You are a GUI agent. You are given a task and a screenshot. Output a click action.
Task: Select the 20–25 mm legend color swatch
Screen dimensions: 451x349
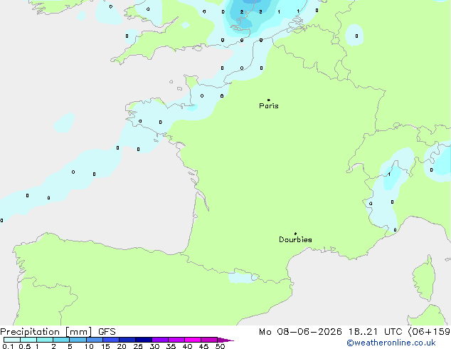(x=127, y=340)
